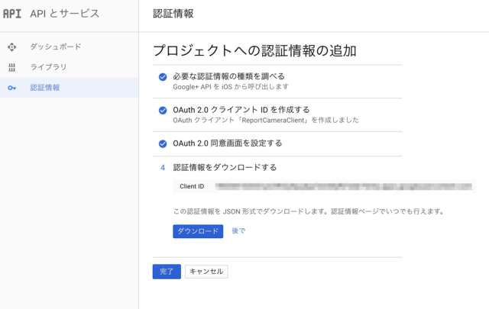Image resolution: width=489 pixels, height=309 pixels.
Task: Click the 認証情報 page header title
Action: (173, 14)
